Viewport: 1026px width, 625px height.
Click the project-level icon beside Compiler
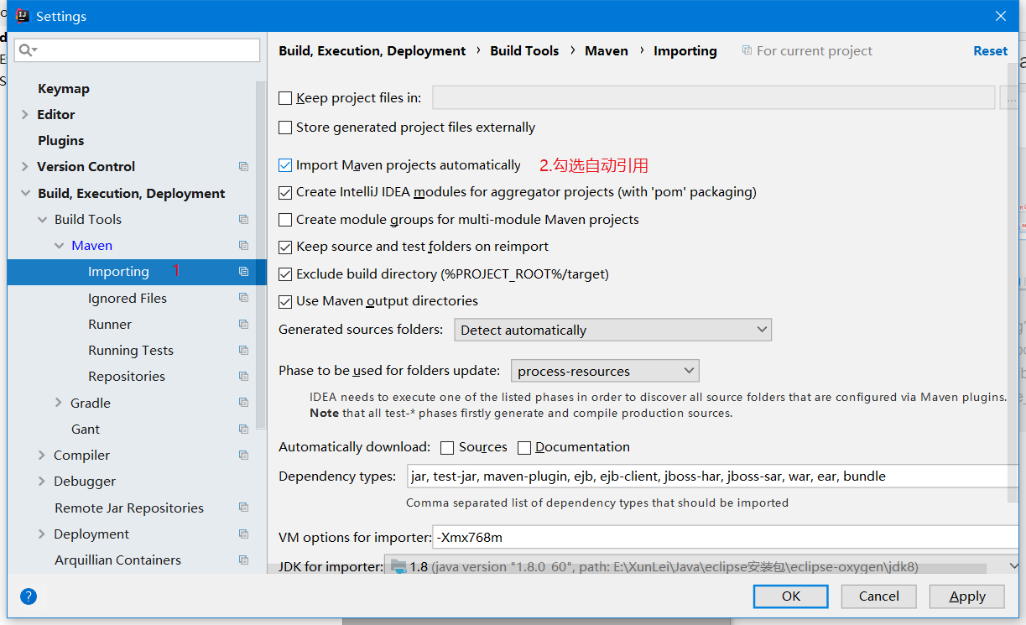[243, 455]
